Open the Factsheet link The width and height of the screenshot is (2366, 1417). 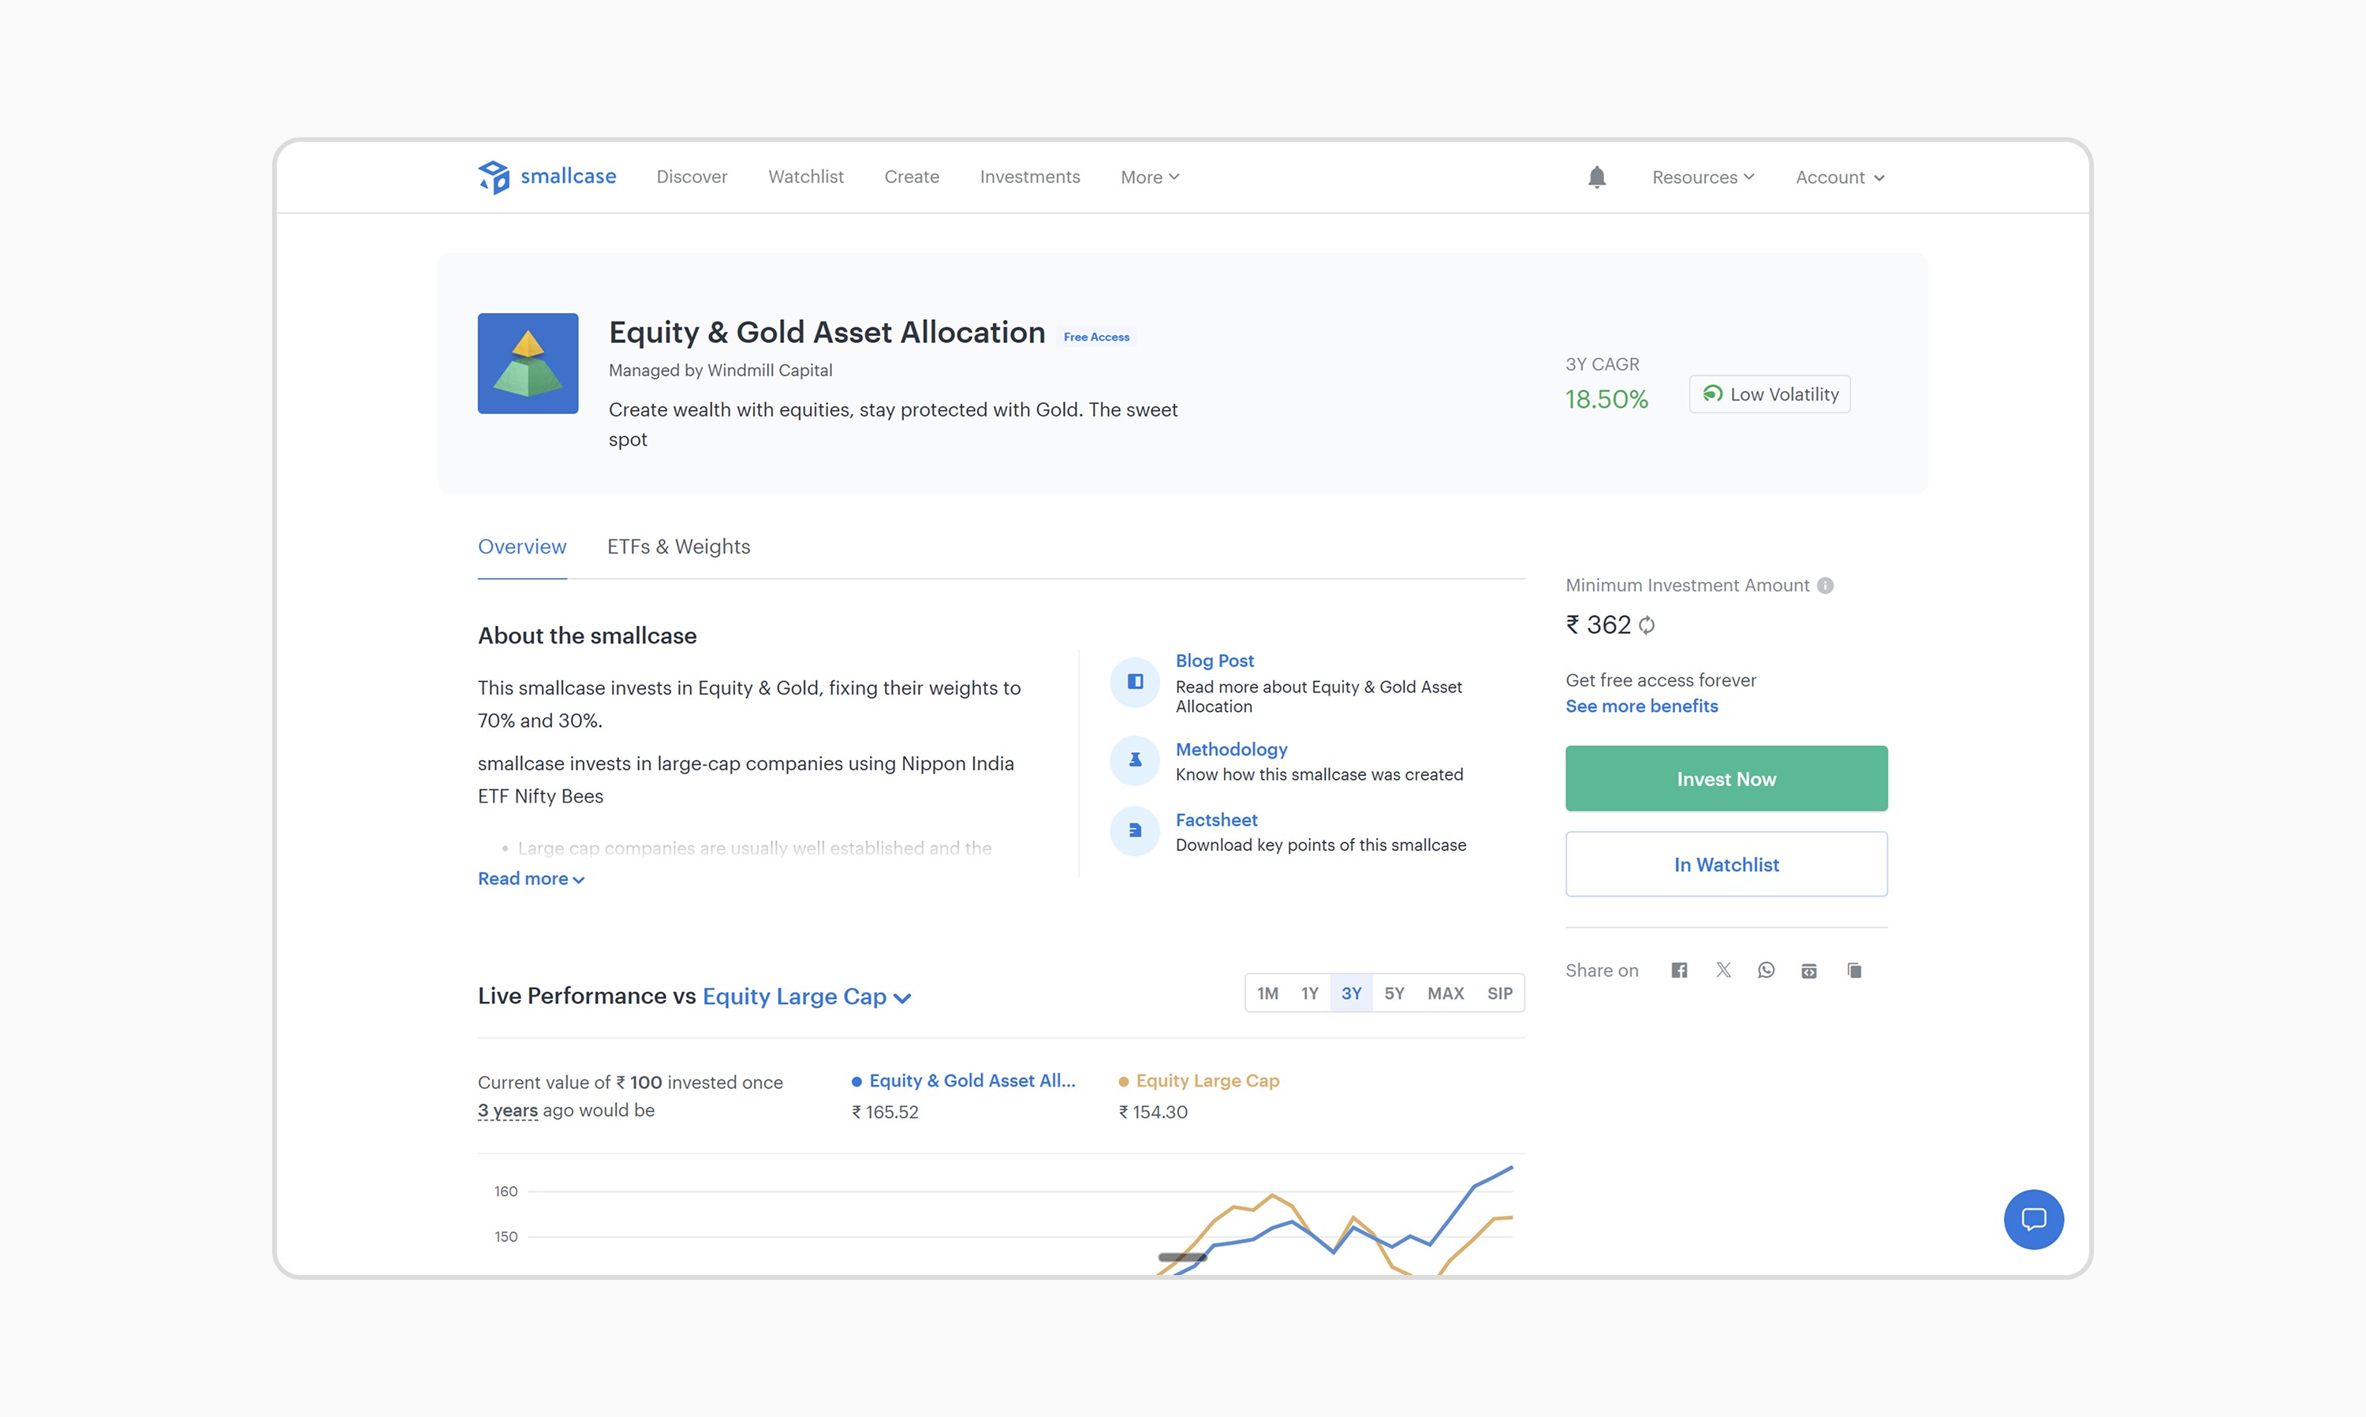(x=1216, y=820)
